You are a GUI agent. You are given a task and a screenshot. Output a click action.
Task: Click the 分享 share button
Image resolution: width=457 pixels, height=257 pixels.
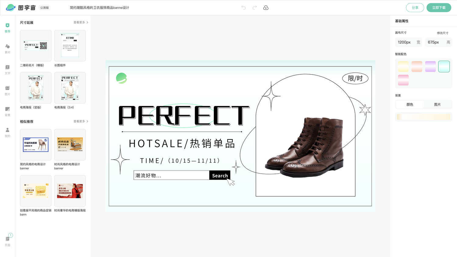[x=415, y=8]
